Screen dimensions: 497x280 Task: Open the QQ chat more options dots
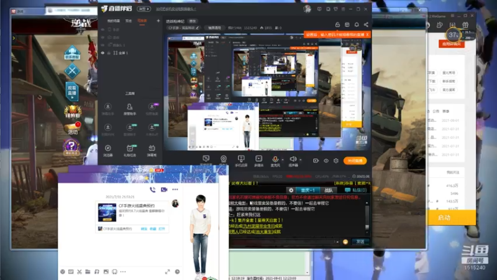click(x=175, y=190)
